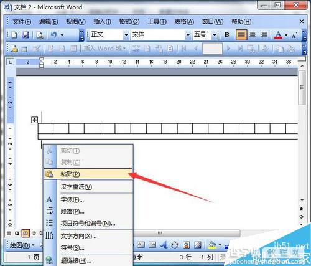Click the Insert Clip Art icon
The height and width of the screenshot is (266, 311).
(186, 245)
